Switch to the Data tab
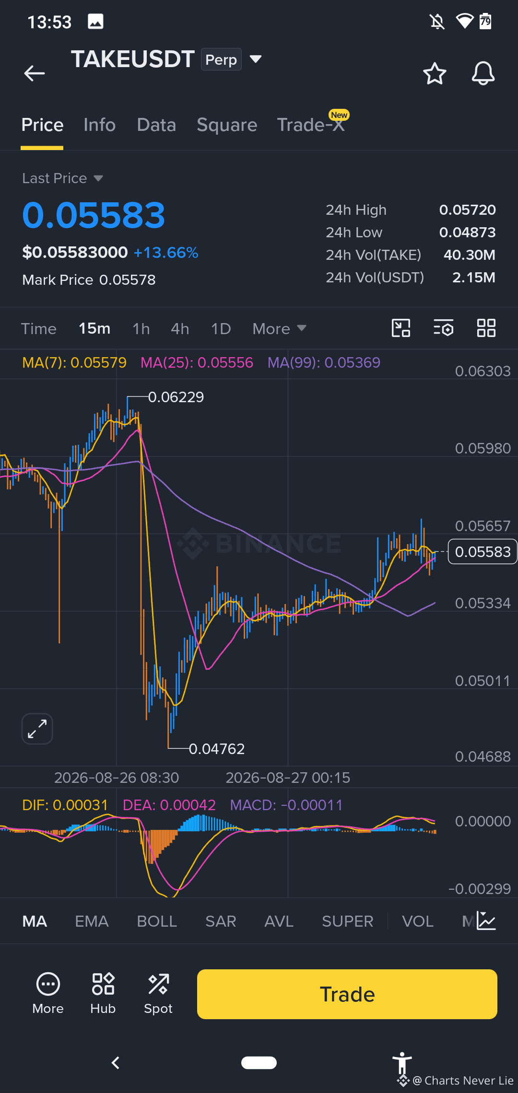 pyautogui.click(x=156, y=125)
